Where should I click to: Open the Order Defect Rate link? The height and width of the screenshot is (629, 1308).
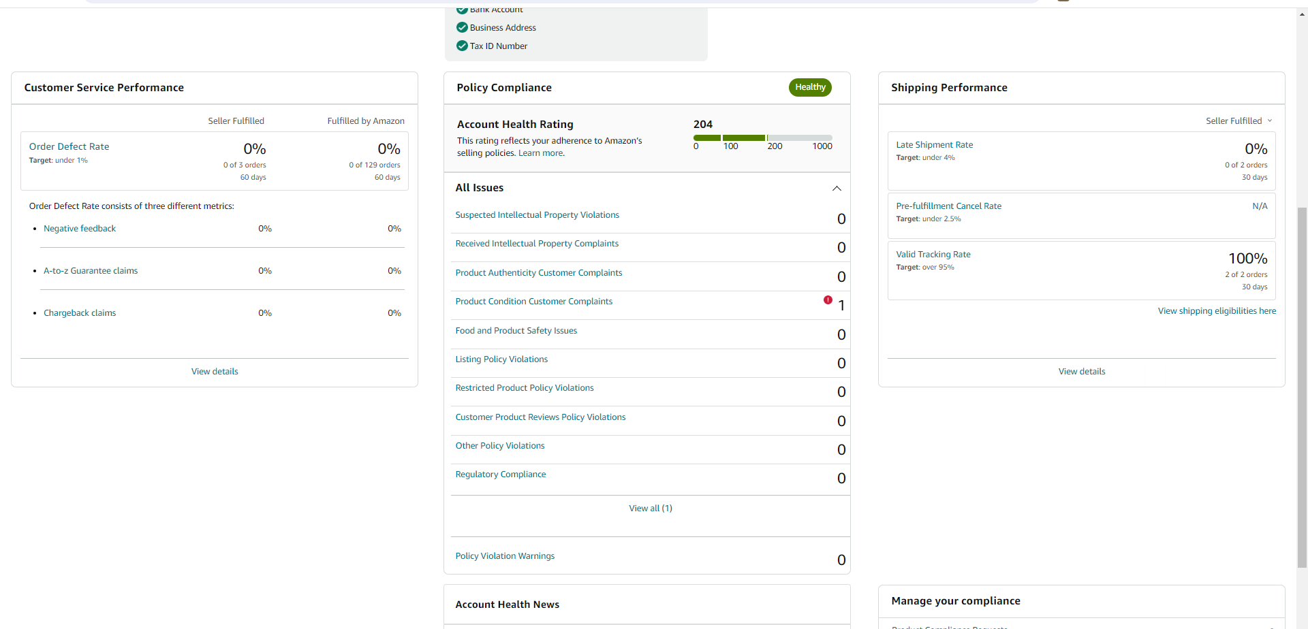click(x=69, y=146)
